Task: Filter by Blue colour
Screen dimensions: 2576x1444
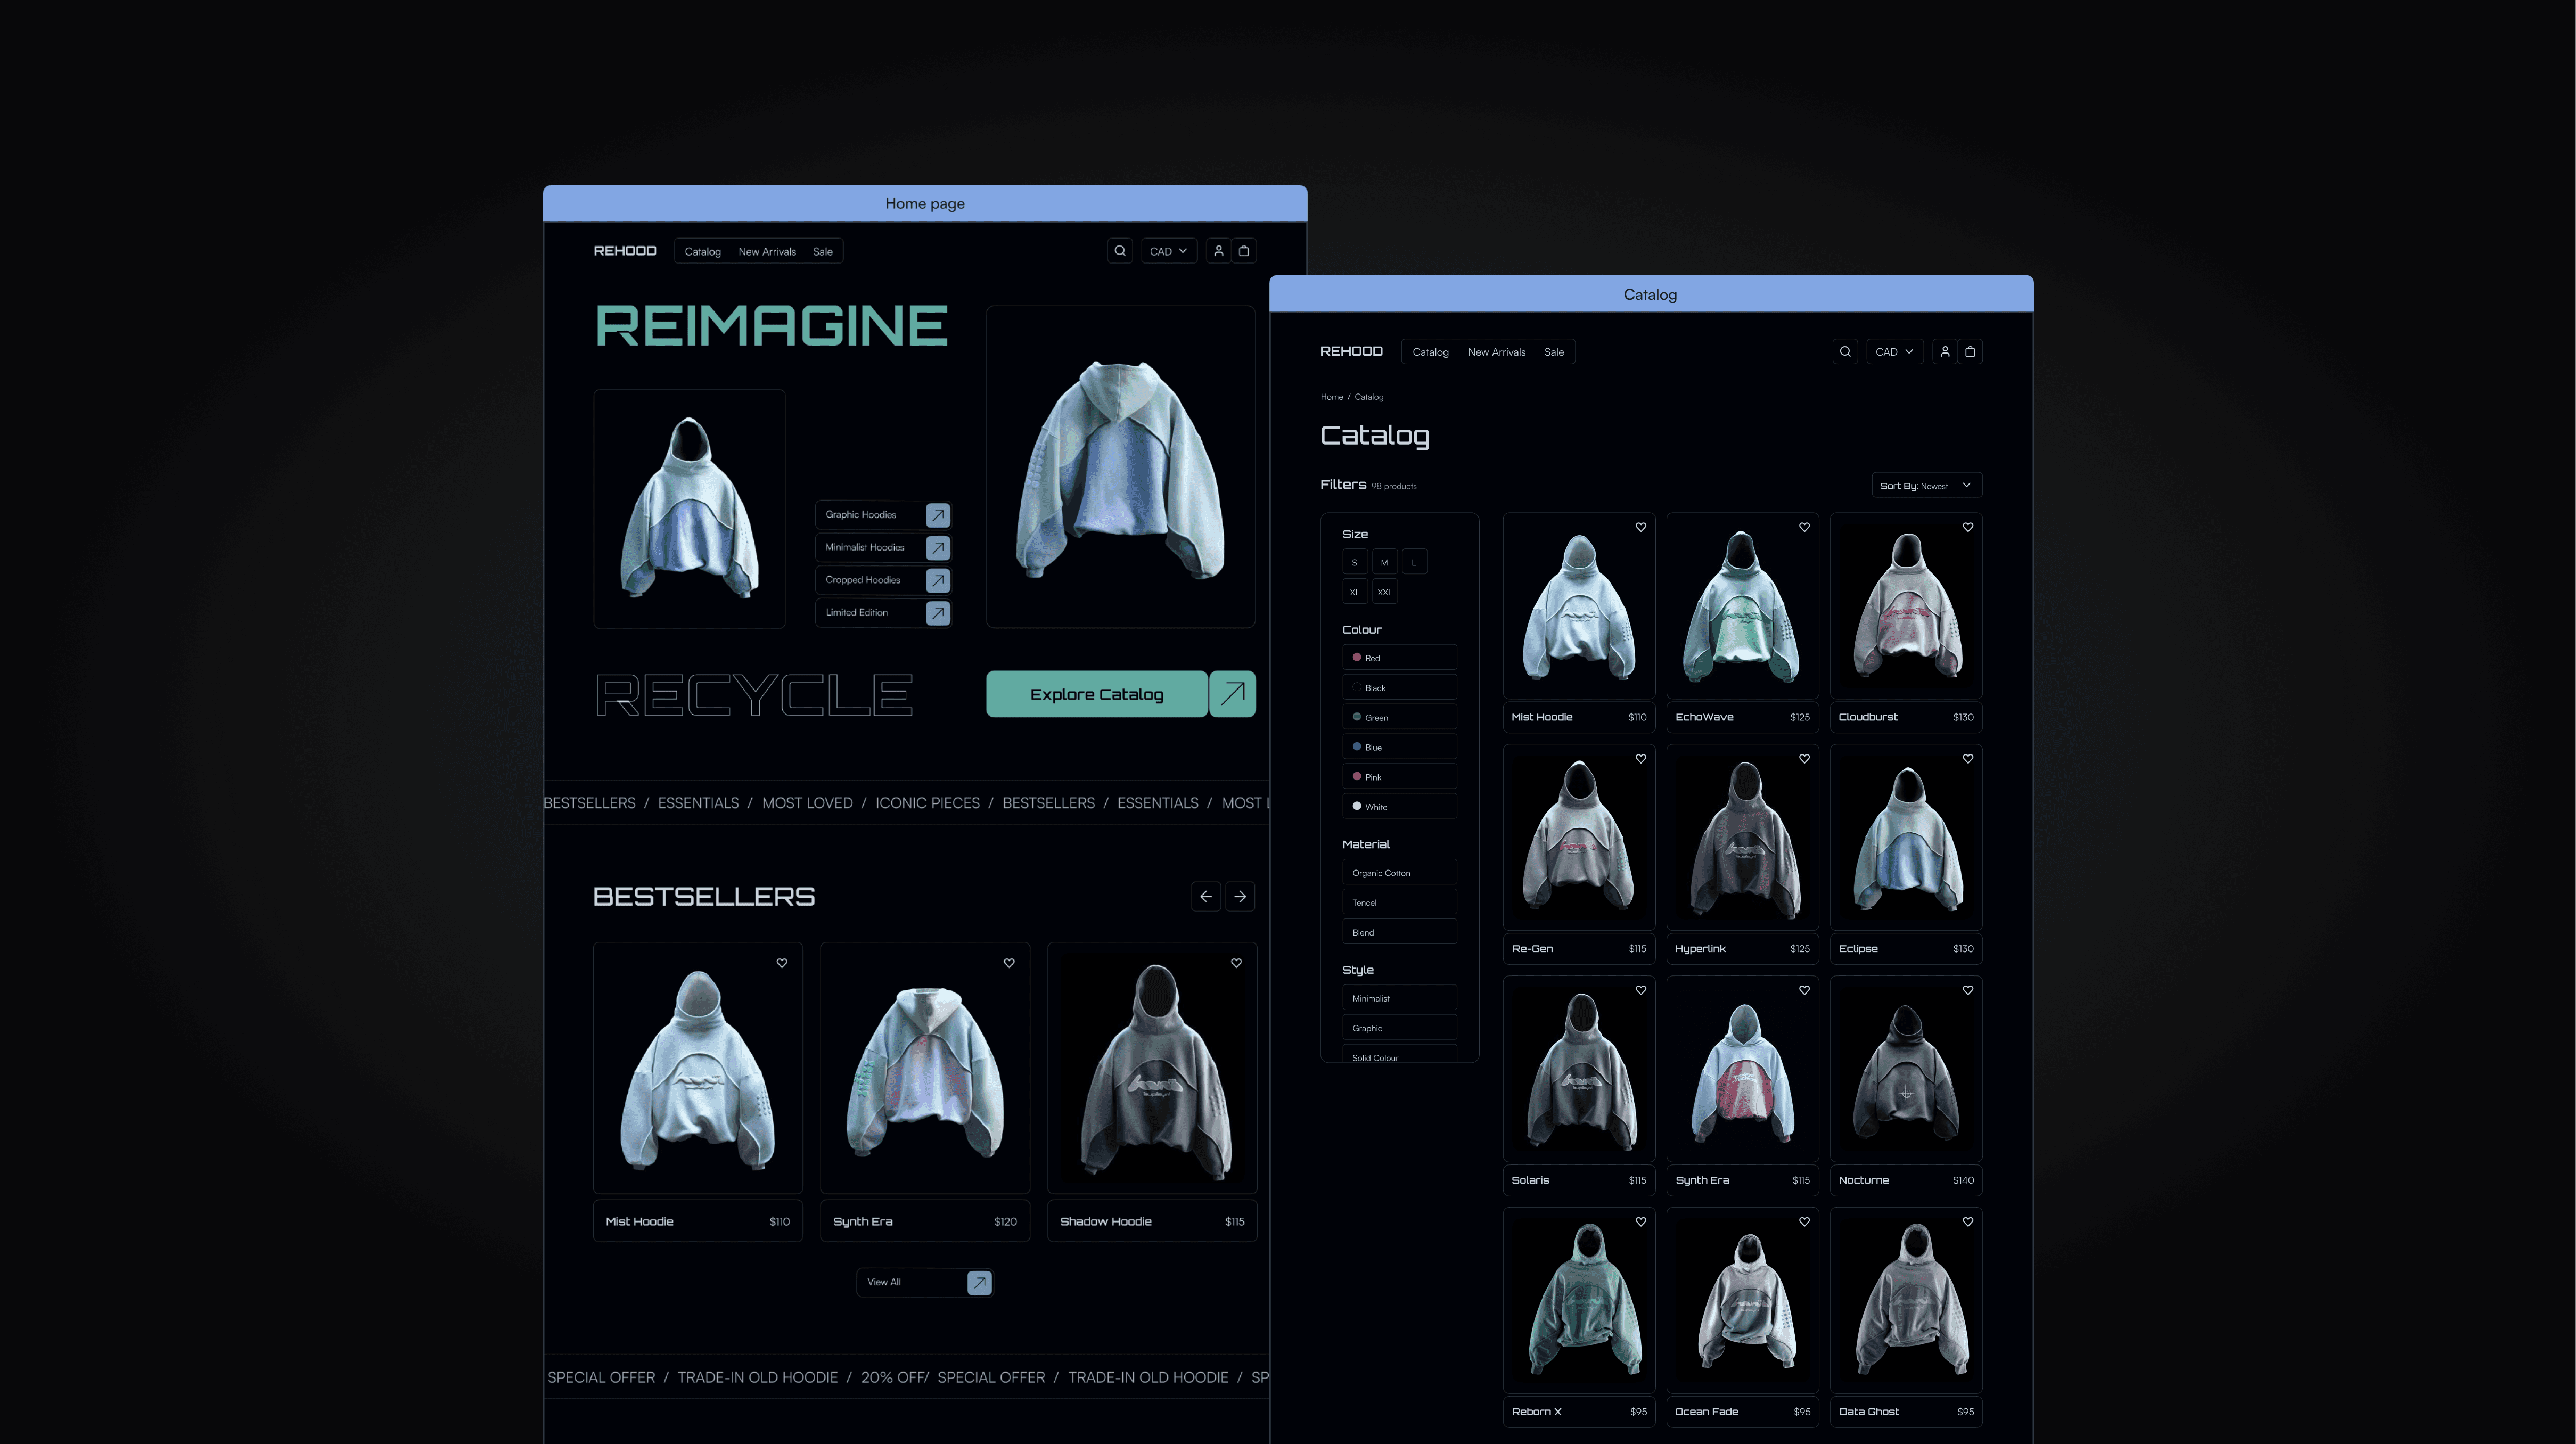Action: (x=1399, y=747)
